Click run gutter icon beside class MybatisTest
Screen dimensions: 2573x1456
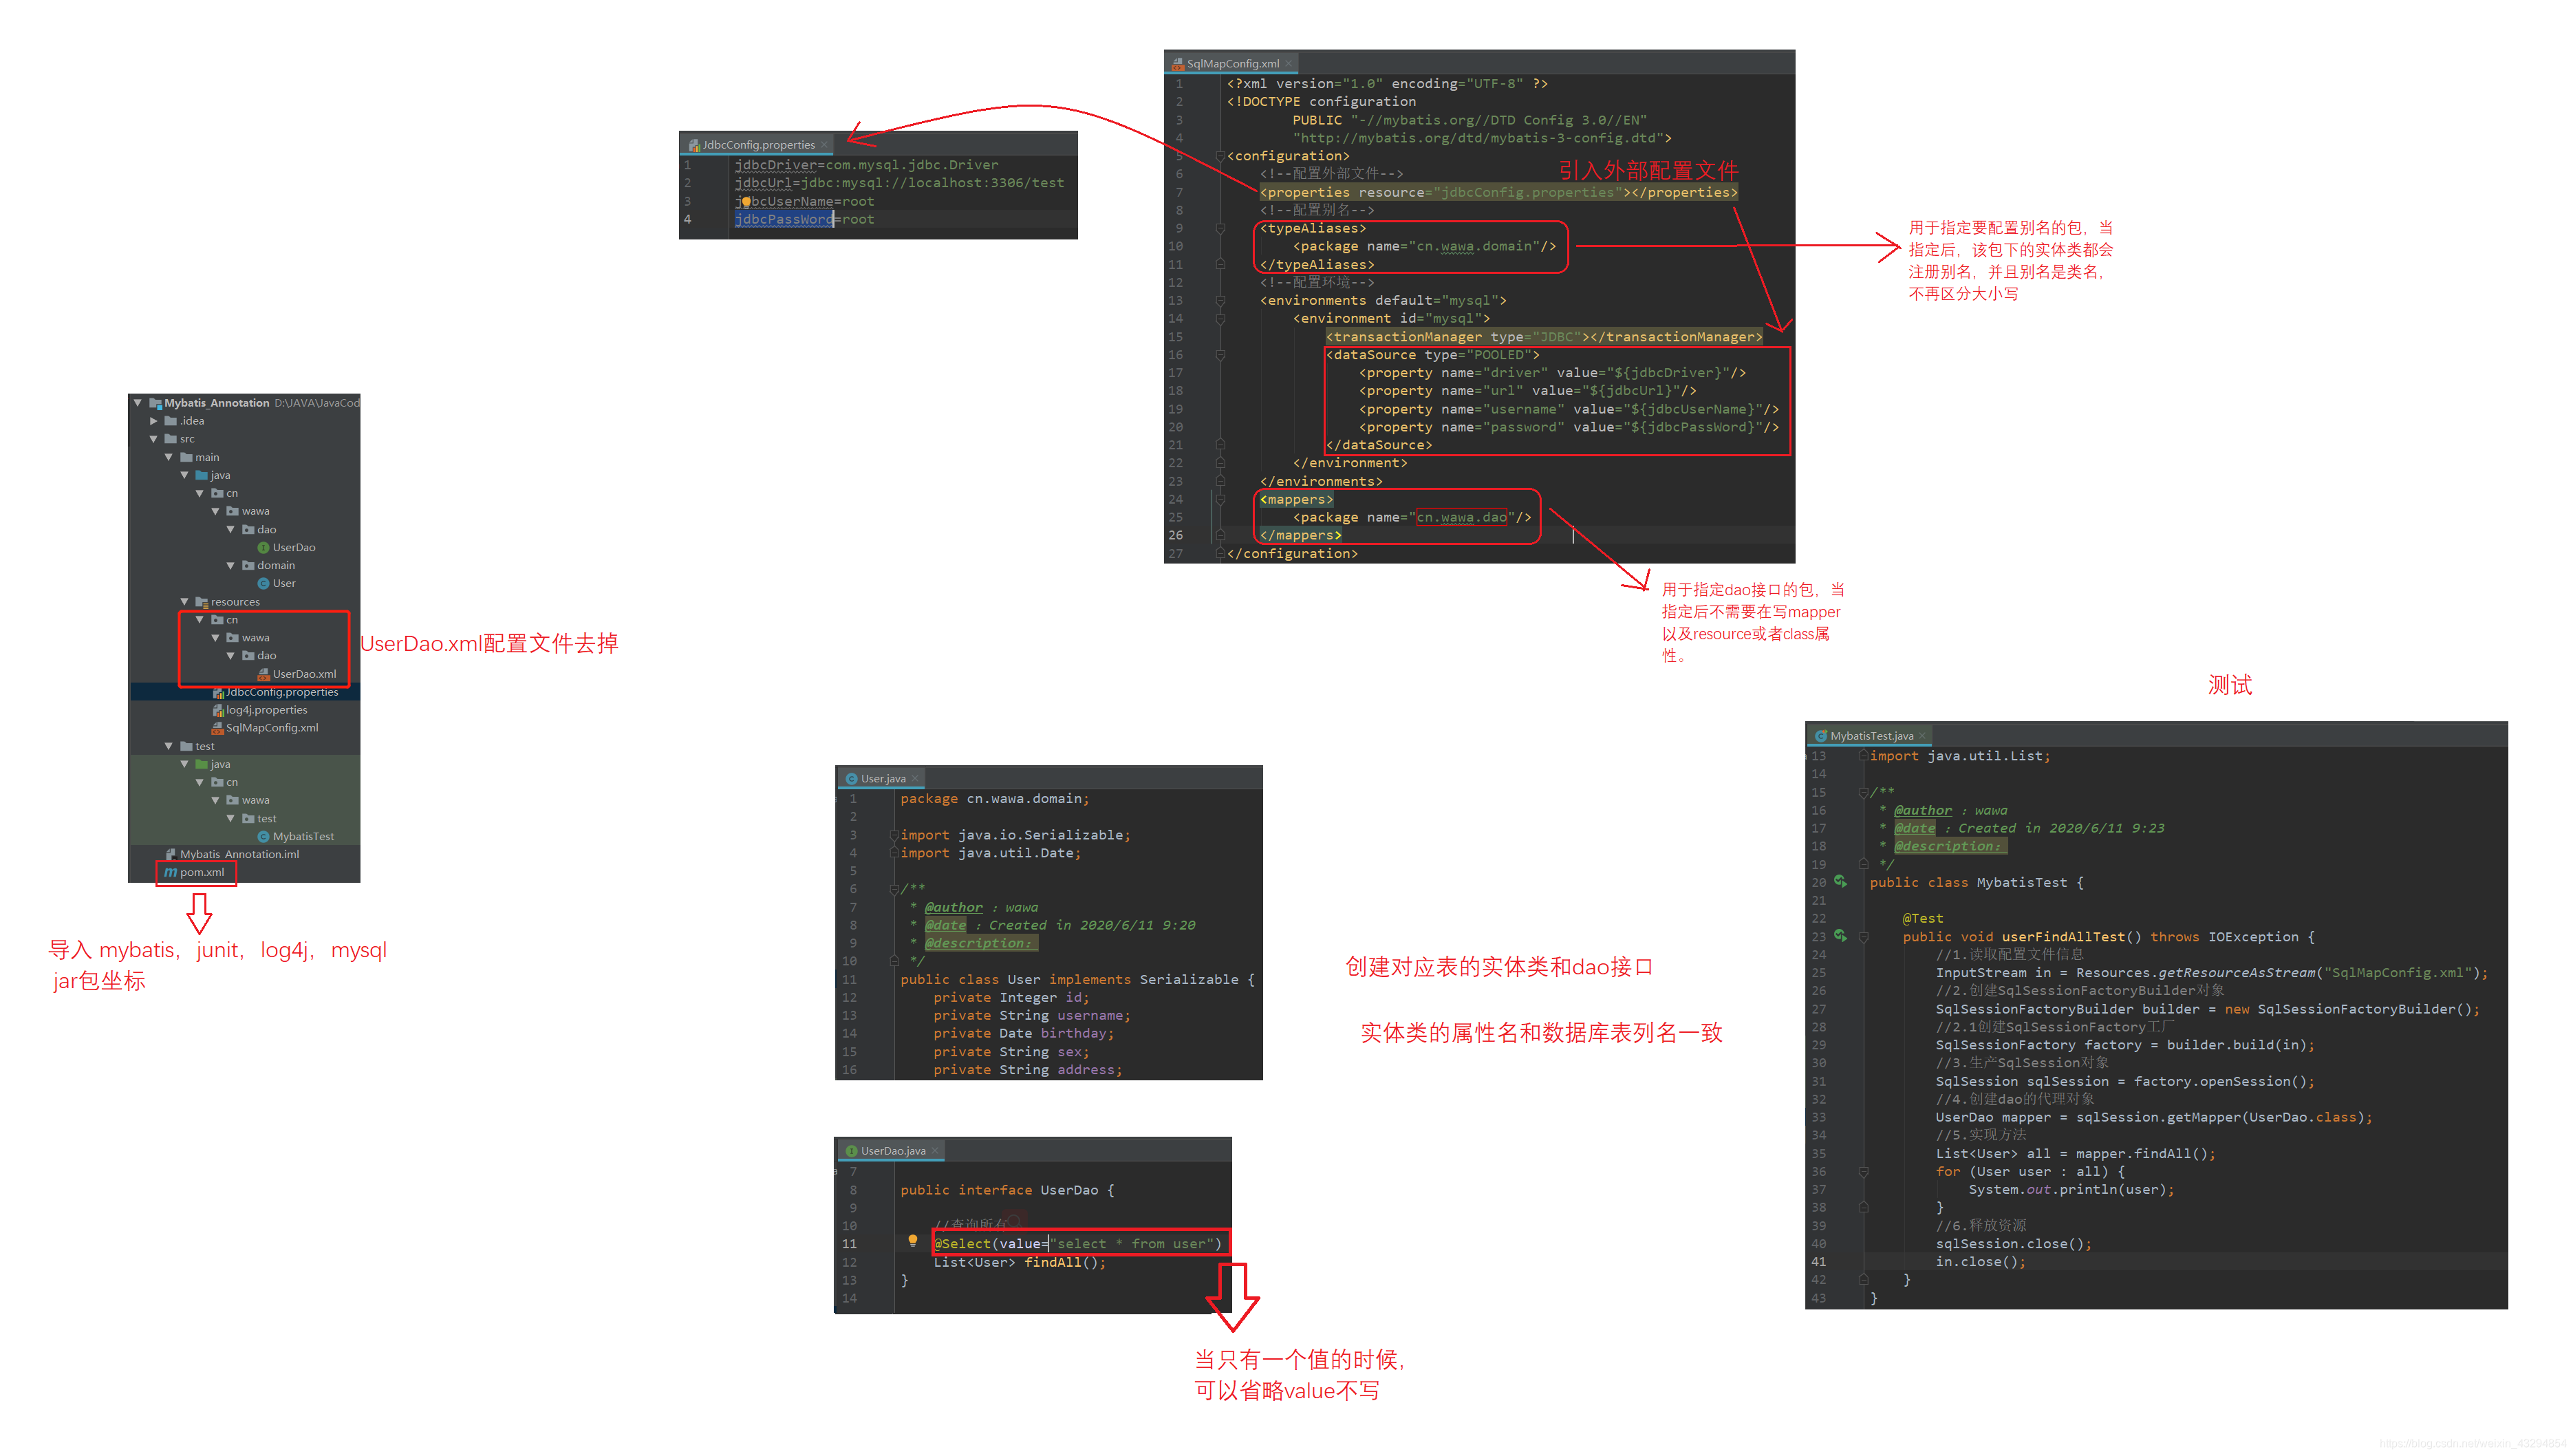1840,882
